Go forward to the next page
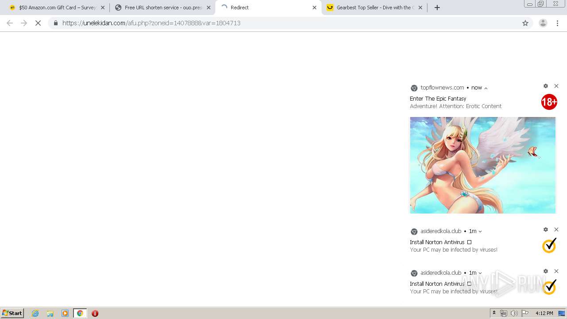This screenshot has height=319, width=567. [24, 23]
